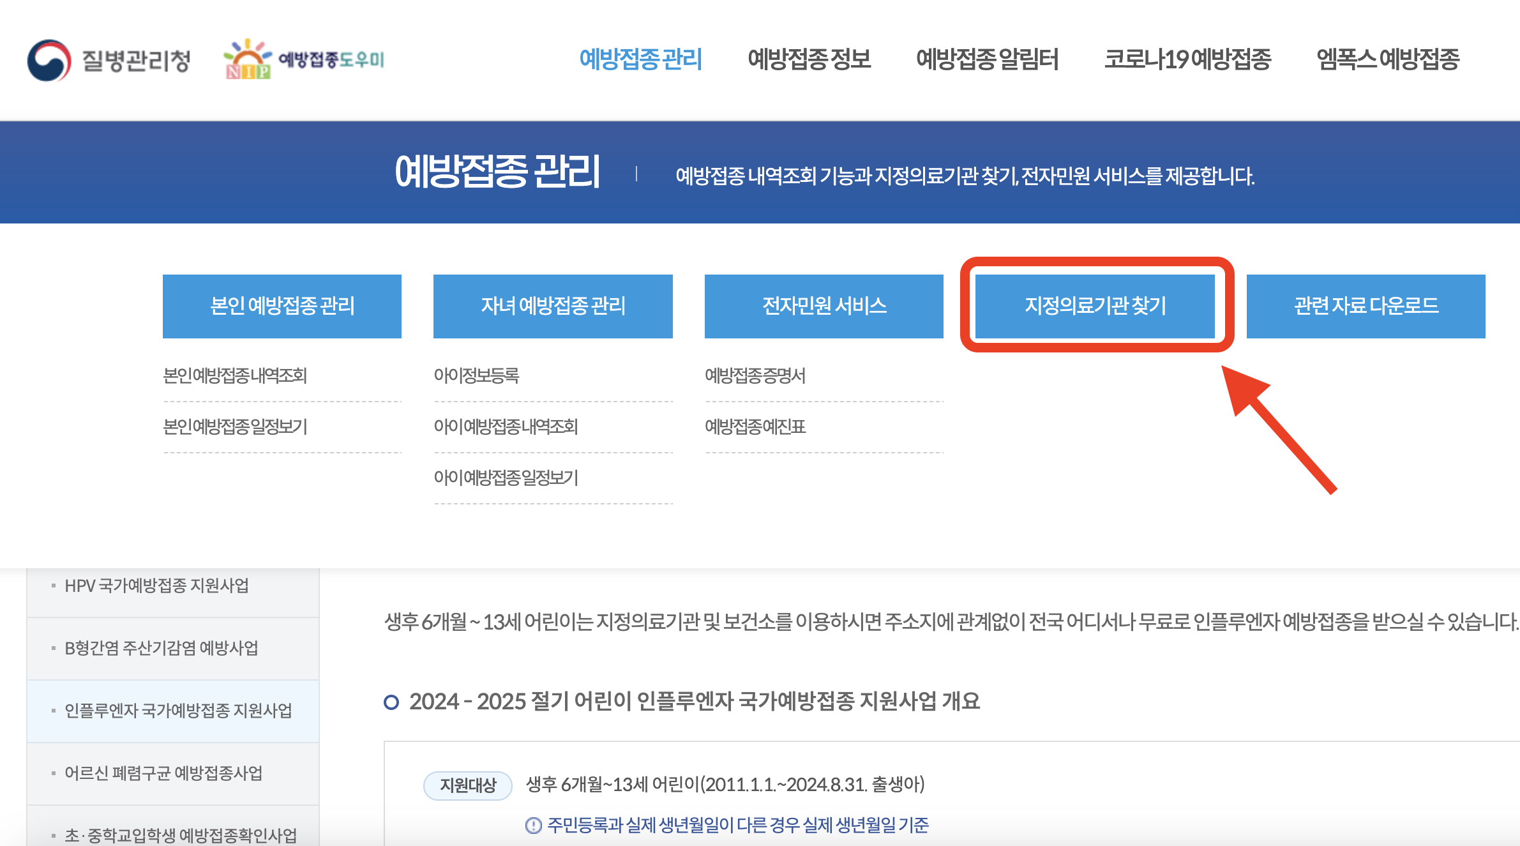Viewport: 1520px width, 846px height.
Task: Open 본인예방접종내역조회 link
Action: [234, 377]
